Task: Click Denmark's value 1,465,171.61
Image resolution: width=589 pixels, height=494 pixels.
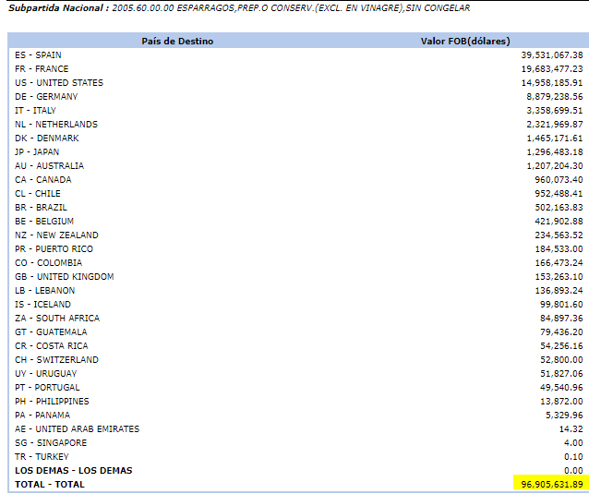Action: (x=555, y=139)
